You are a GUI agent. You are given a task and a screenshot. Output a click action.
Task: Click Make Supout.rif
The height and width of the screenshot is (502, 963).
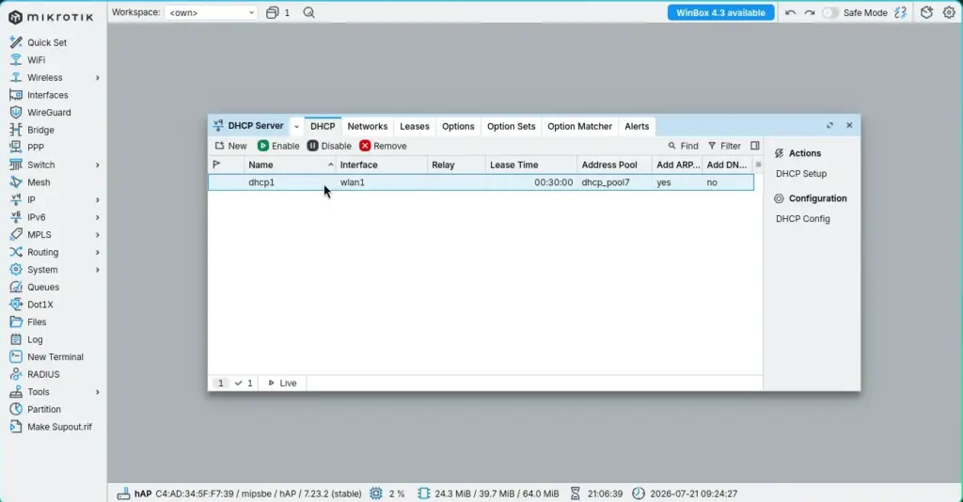click(x=59, y=427)
